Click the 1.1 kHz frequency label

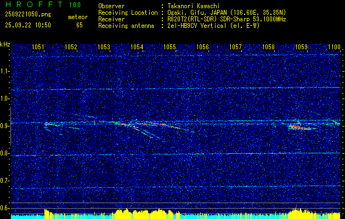tap(4, 71)
